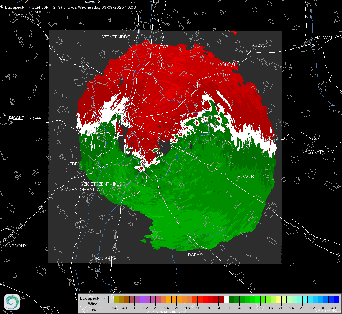Click the RACKEVE city label
The width and height of the screenshot is (342, 314).
106,259
